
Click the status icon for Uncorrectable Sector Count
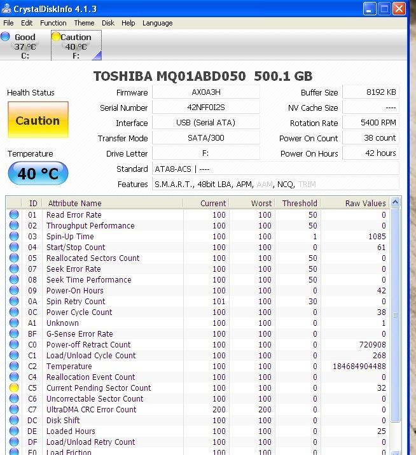[x=14, y=398]
